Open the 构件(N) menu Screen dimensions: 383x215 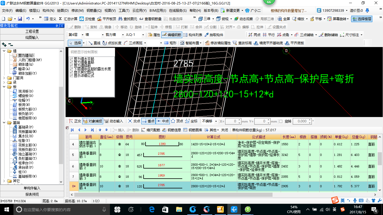pyautogui.click(x=49, y=11)
